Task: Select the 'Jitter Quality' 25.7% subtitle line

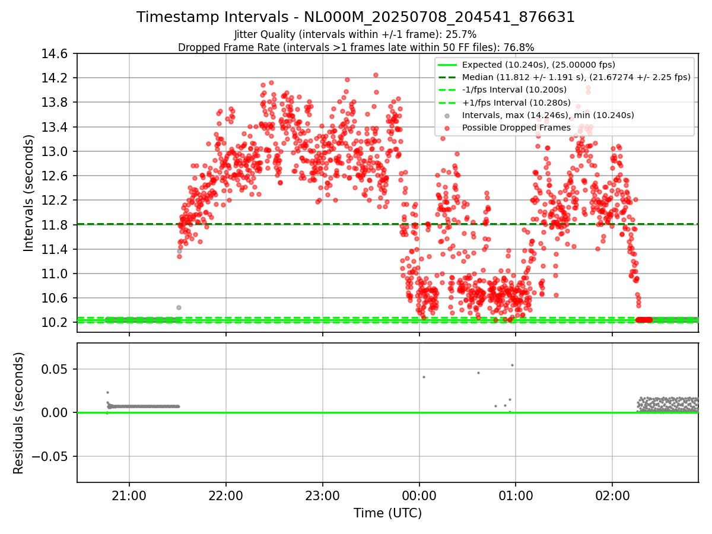Action: click(x=355, y=35)
